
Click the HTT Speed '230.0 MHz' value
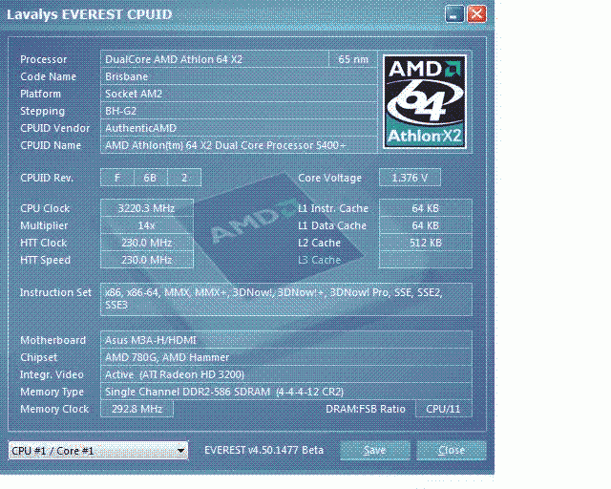coord(147,260)
